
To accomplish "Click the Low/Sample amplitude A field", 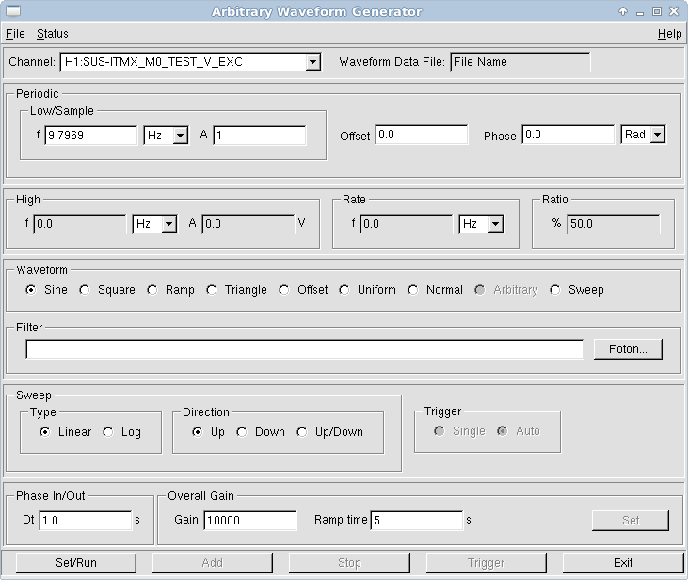I will point(260,136).
